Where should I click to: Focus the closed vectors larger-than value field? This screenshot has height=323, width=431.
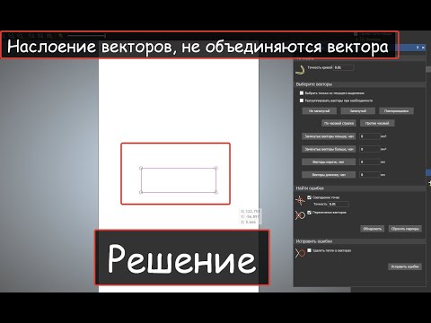(x=370, y=149)
